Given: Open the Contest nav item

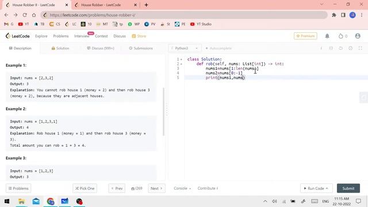Looking at the screenshot, I should (x=101, y=36).
